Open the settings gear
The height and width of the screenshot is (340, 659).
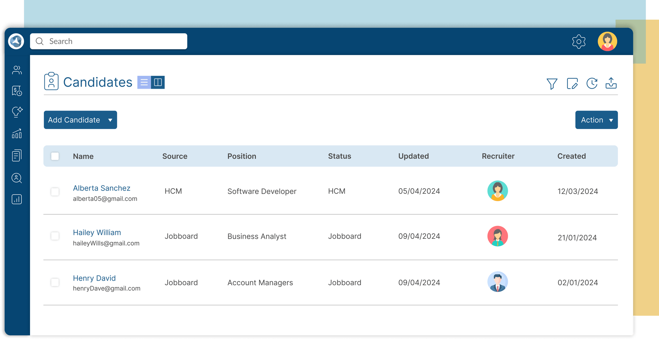579,41
